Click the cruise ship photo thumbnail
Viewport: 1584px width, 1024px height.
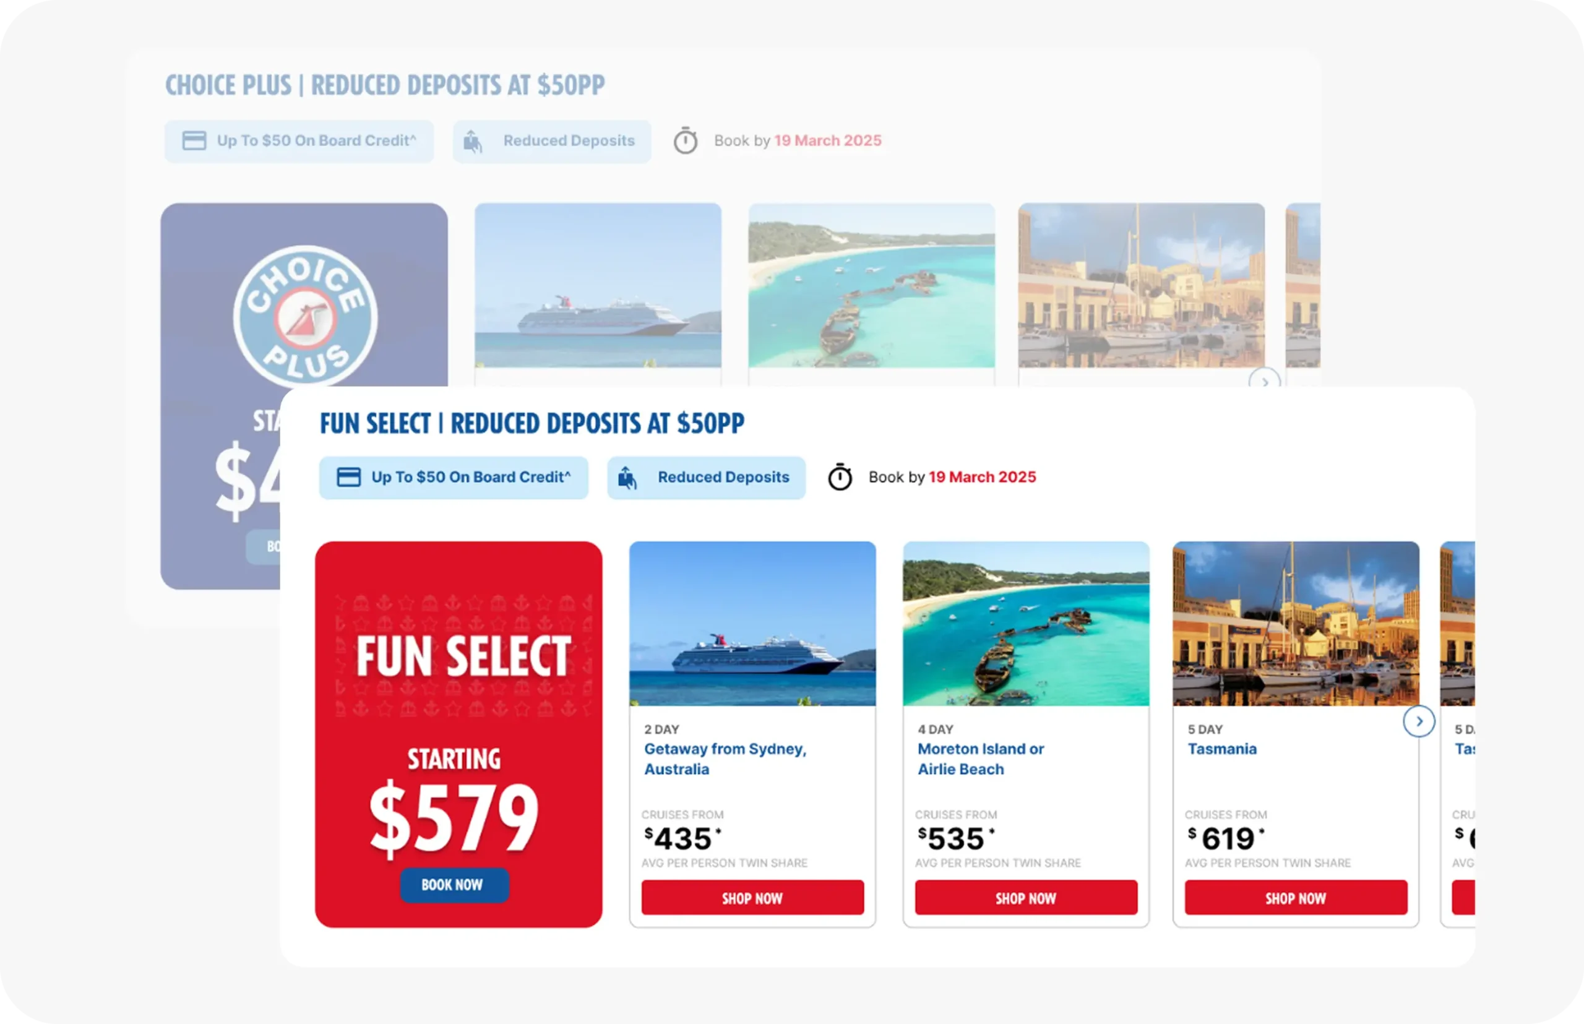tap(753, 623)
